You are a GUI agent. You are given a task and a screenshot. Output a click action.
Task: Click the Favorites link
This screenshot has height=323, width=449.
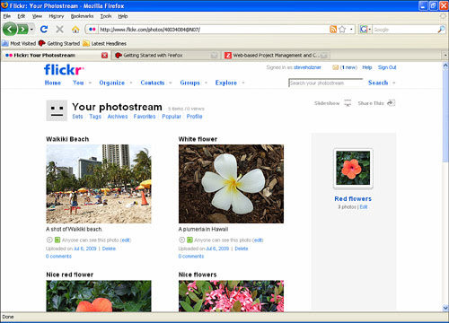coord(145,117)
